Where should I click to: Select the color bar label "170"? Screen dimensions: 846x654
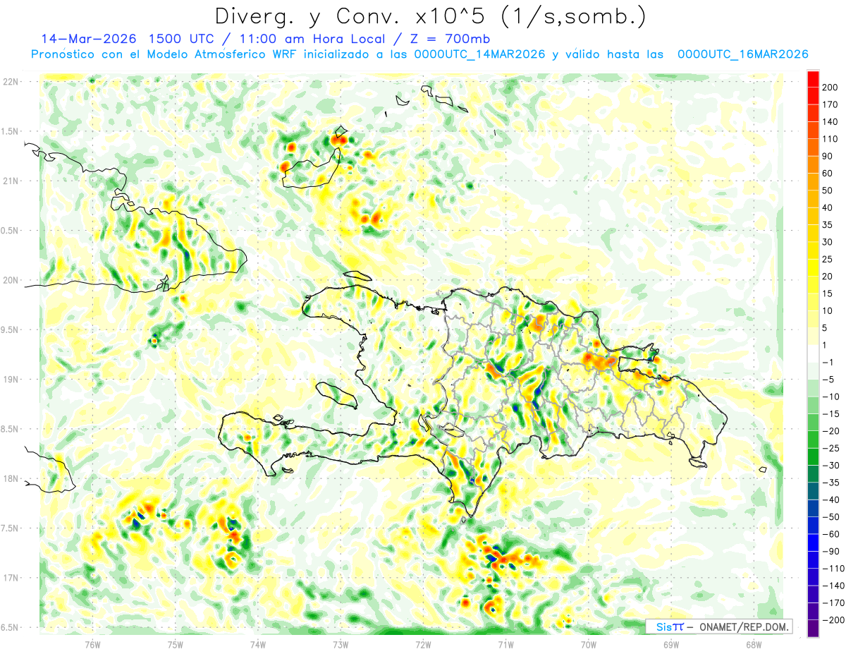[830, 104]
